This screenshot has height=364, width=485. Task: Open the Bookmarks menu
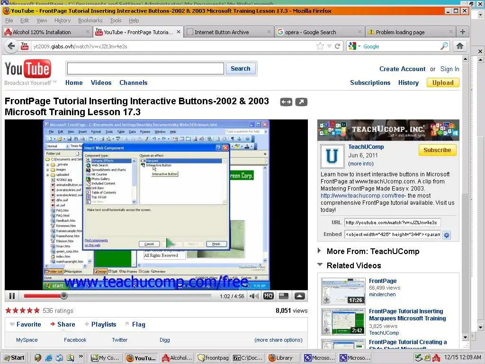point(90,20)
